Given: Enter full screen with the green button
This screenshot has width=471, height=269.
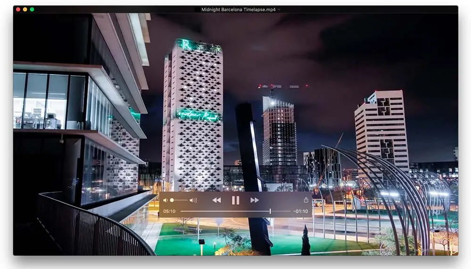Looking at the screenshot, I should [x=32, y=9].
